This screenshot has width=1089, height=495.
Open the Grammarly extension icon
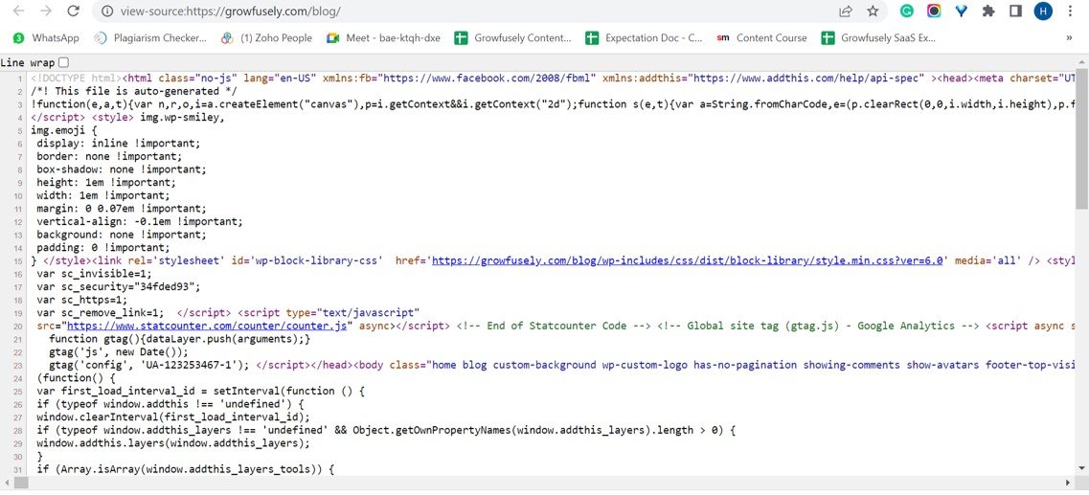click(906, 11)
